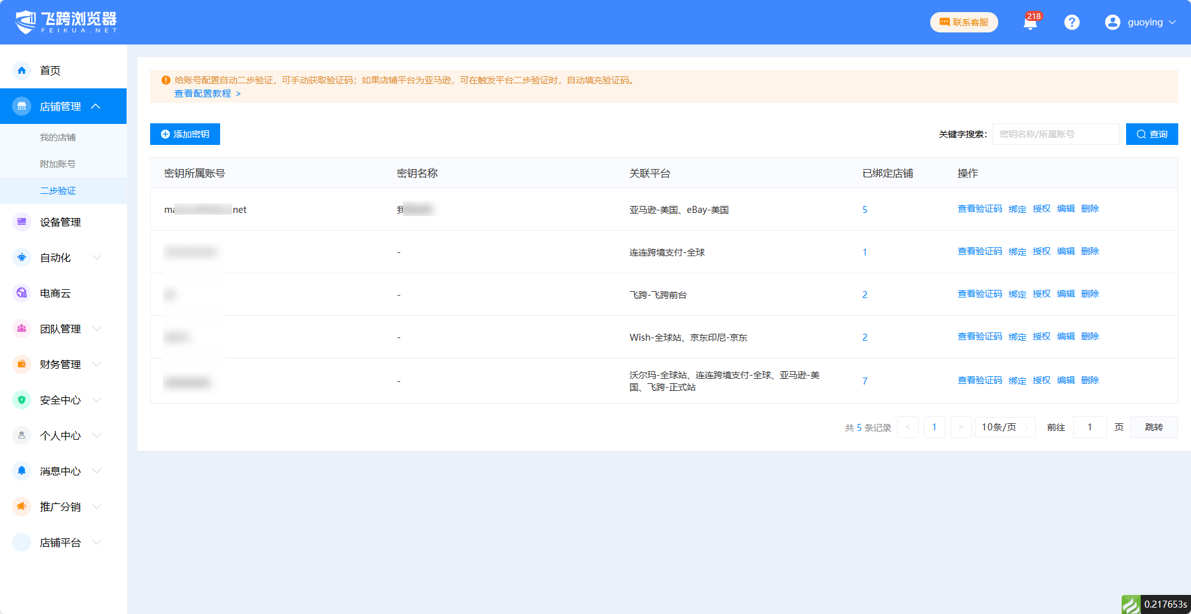
Task: Expand the 自动化 menu chevron
Action: click(97, 257)
